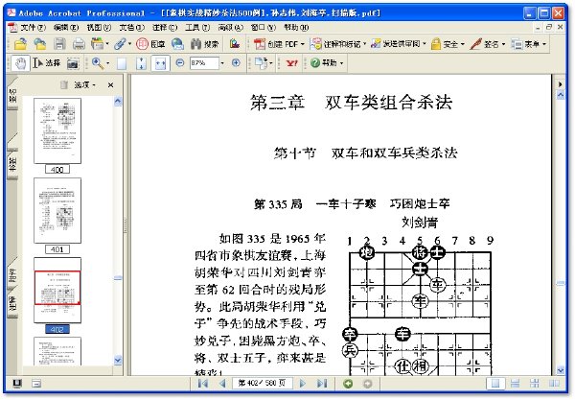The width and height of the screenshot is (575, 400).
Task: Click the green previous view button
Action: [348, 384]
